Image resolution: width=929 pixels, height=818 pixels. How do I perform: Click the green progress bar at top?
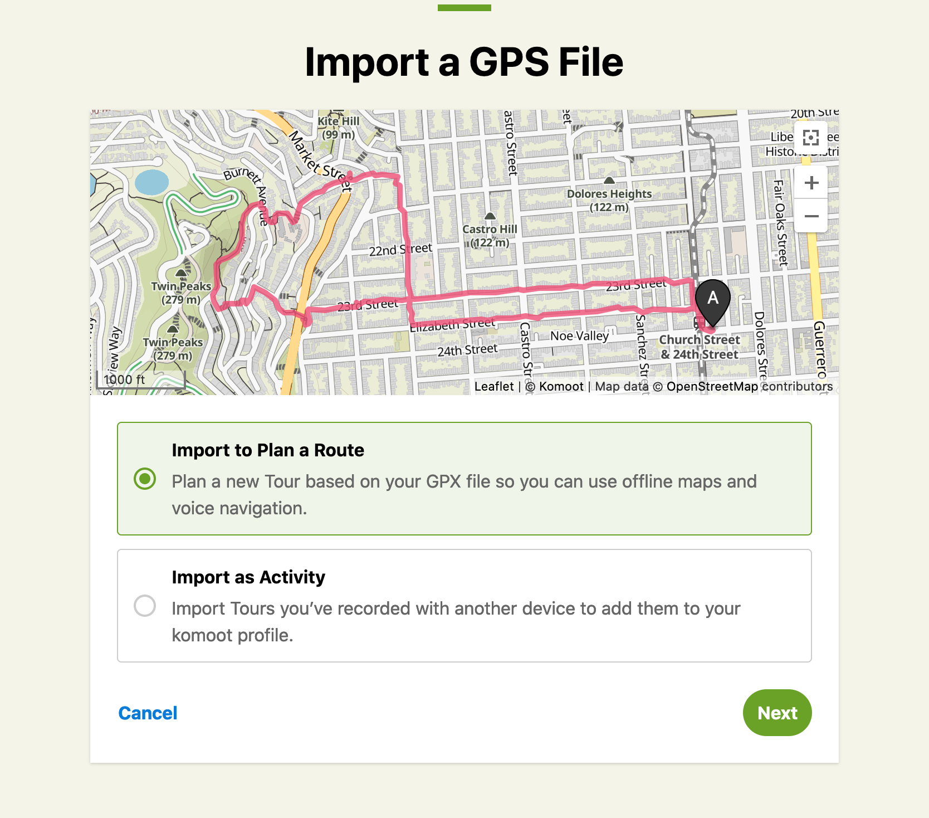[x=464, y=8]
